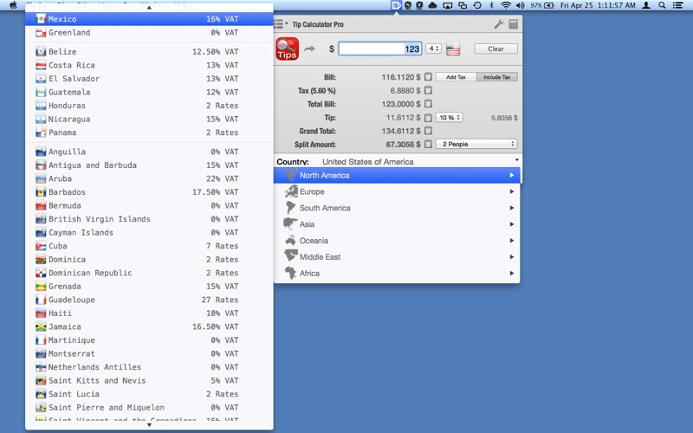Viewport: 693px width, 433px height.
Task: Choose Nicaragua 15% VAT
Action: click(149, 120)
